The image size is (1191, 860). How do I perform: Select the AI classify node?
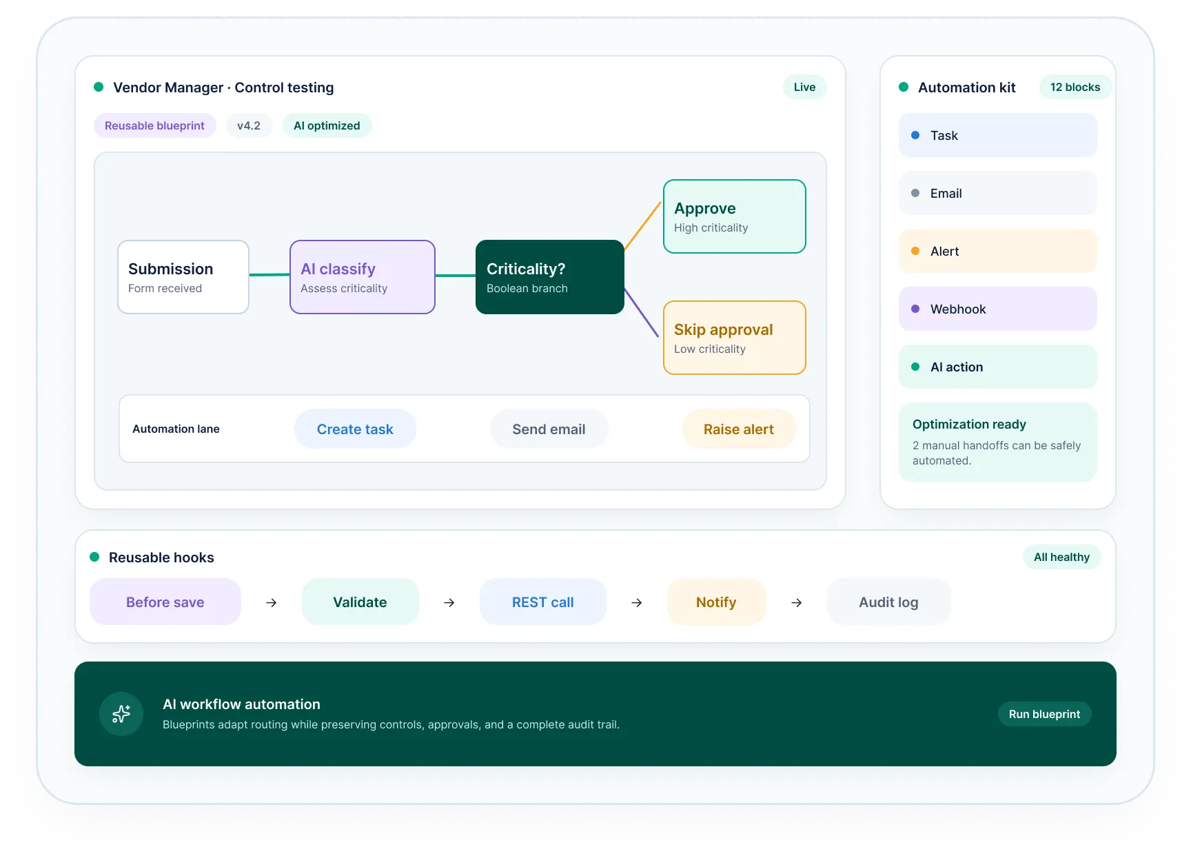click(x=363, y=277)
